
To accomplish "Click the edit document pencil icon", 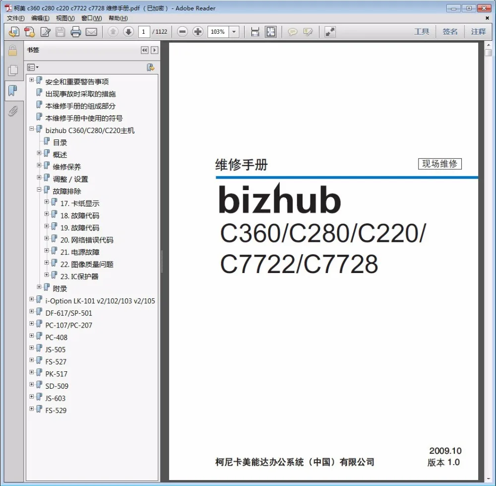I will click(45, 32).
